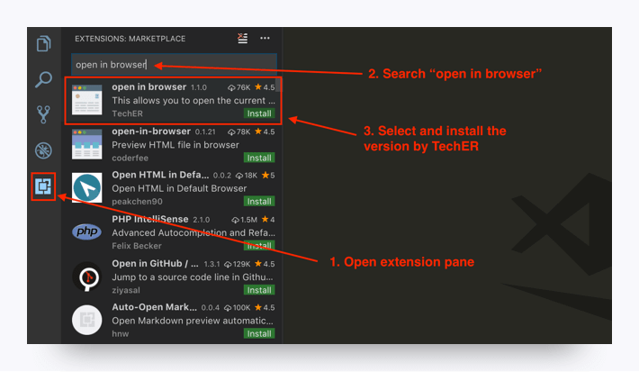The image size is (639, 372).
Task: Click 'Preview HTML file in browser' description
Action: pyautogui.click(x=175, y=145)
